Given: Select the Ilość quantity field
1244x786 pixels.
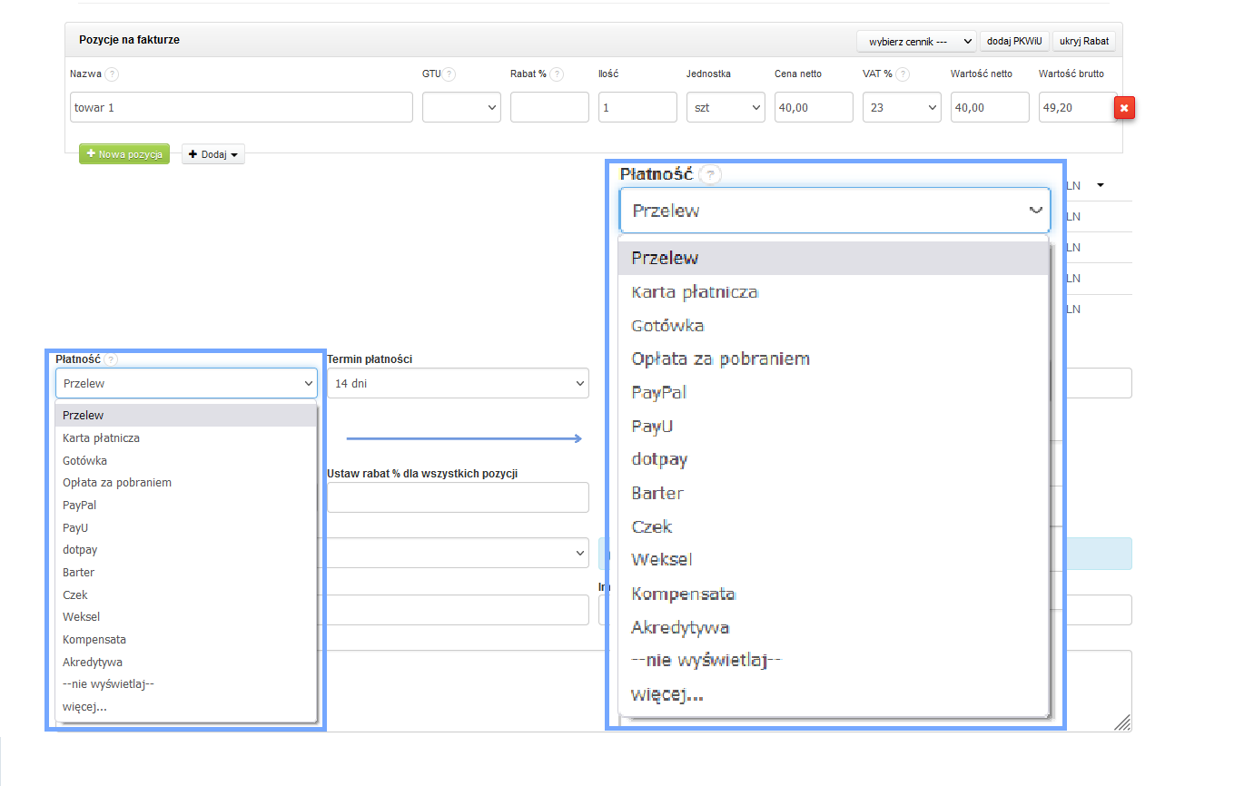Looking at the screenshot, I should click(x=637, y=107).
